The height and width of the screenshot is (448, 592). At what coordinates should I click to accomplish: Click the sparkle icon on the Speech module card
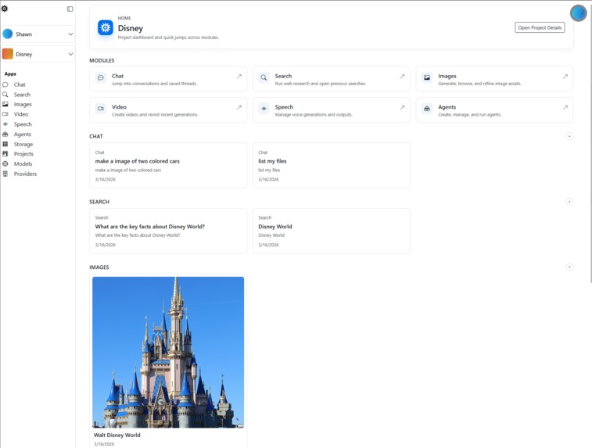coord(264,109)
